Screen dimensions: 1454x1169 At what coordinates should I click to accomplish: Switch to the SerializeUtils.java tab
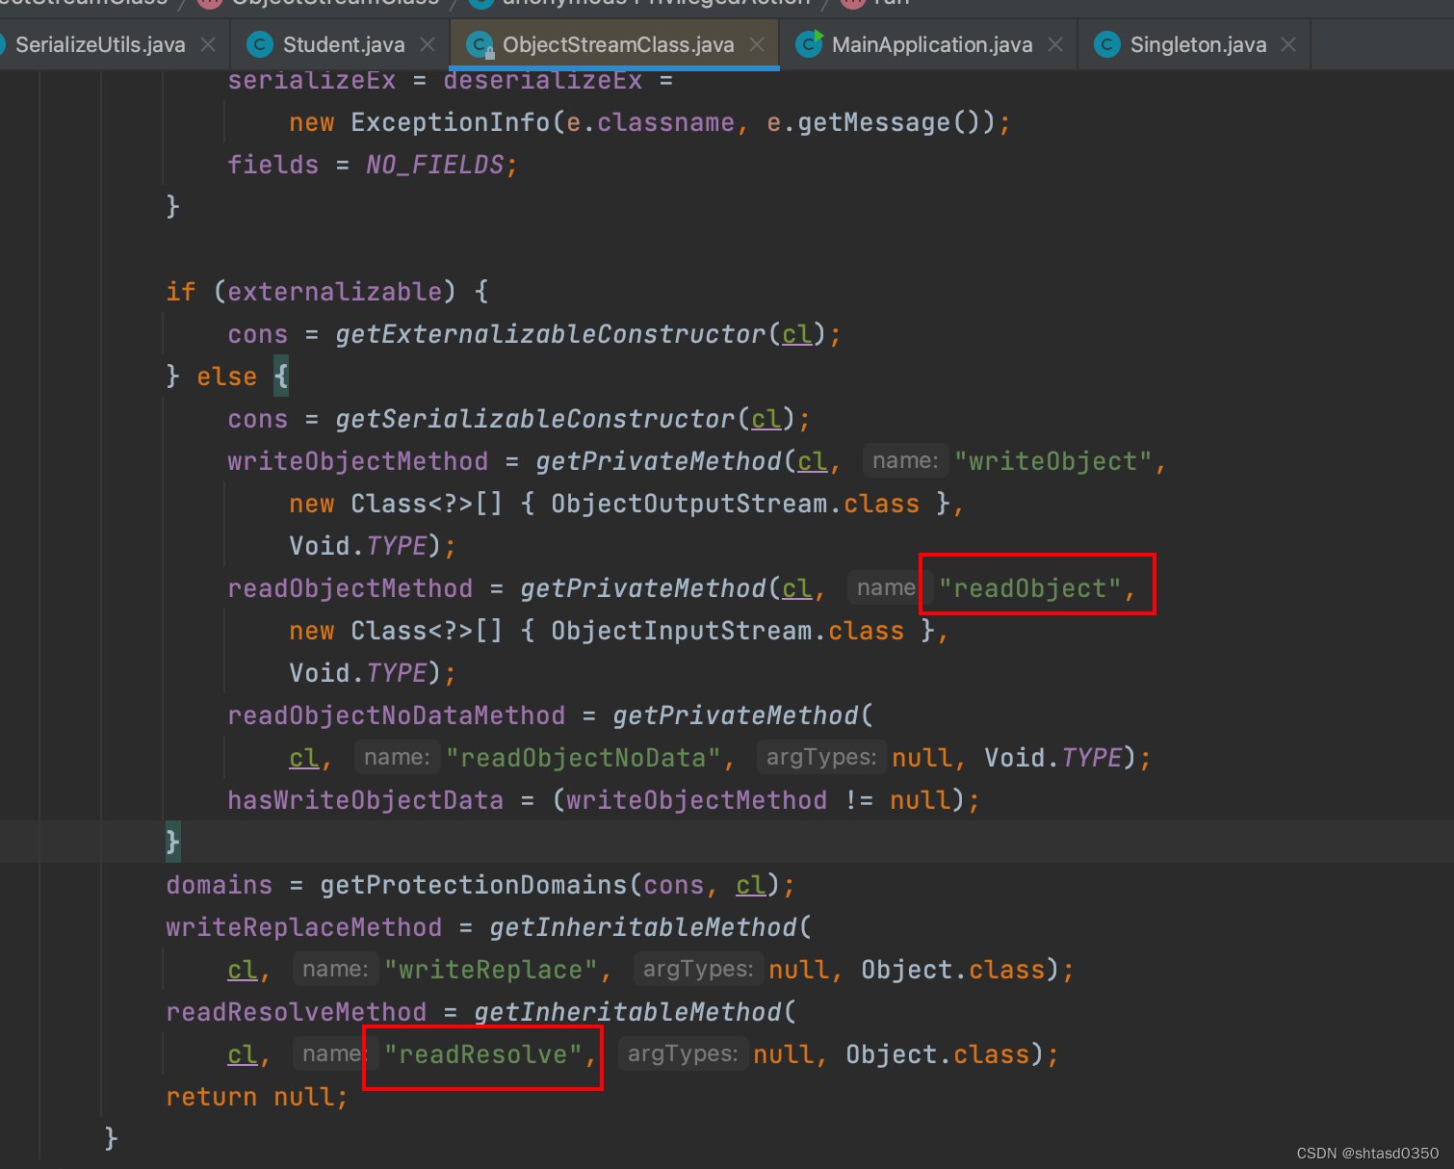click(100, 44)
